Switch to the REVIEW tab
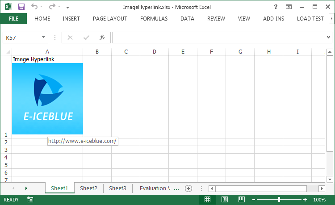Image resolution: width=335 pixels, height=205 pixels. (x=216, y=19)
